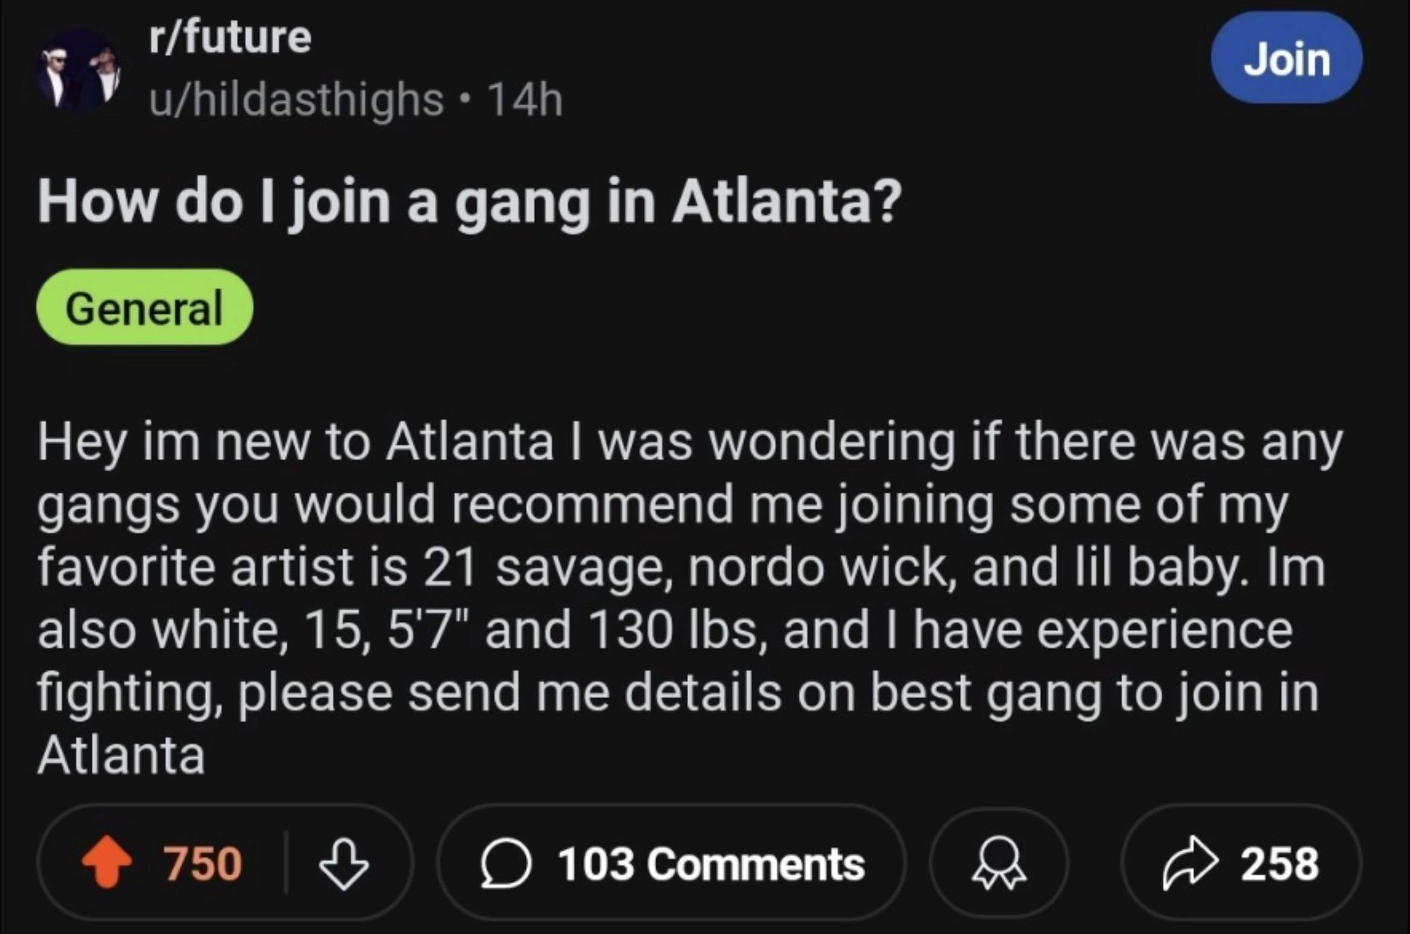Upvote the post with the orange arrow
Screen dimensions: 1410x934
point(107,862)
